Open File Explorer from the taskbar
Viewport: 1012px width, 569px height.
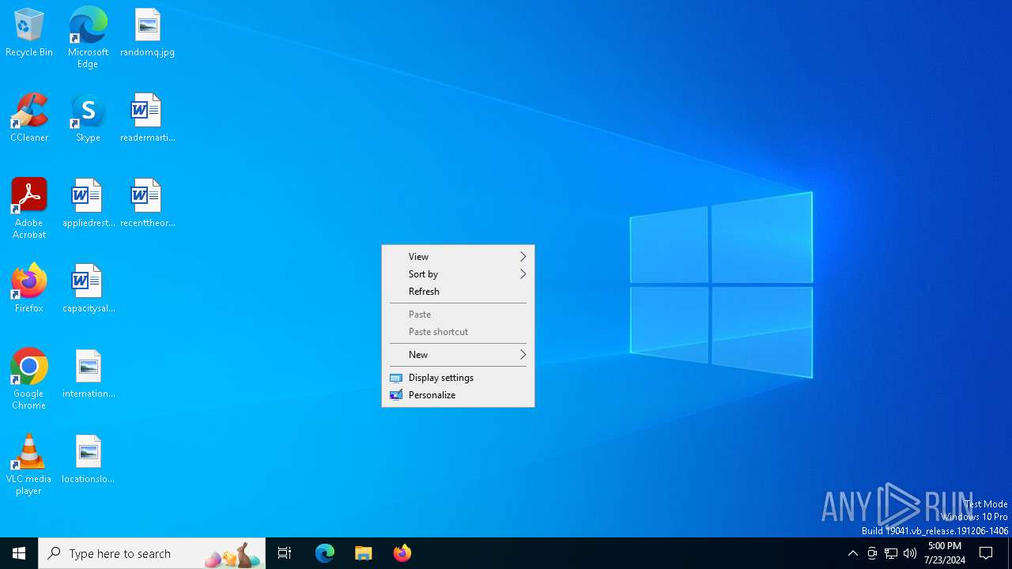point(364,553)
